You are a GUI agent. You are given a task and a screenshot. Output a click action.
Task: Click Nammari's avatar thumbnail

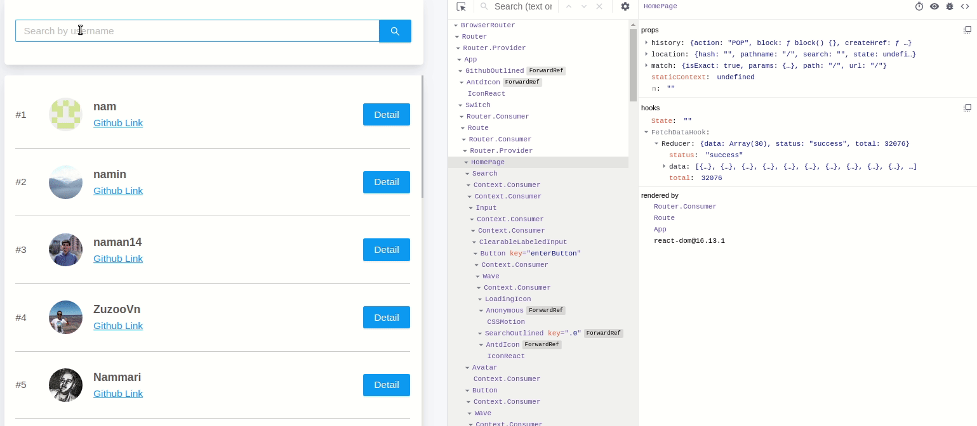click(65, 385)
